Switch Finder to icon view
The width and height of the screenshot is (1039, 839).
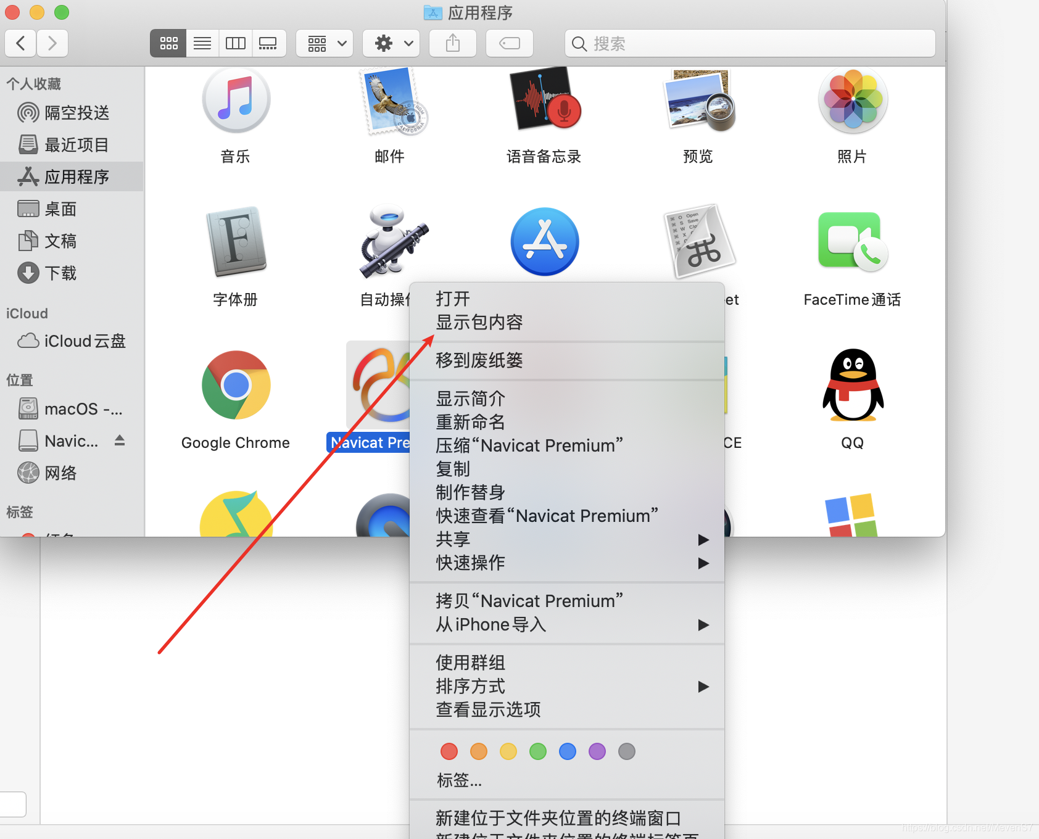coord(168,43)
